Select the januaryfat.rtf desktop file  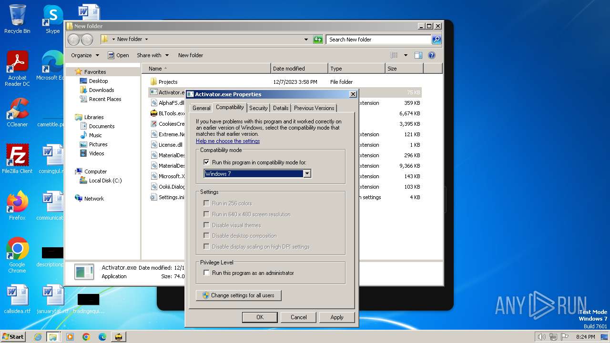click(x=52, y=299)
